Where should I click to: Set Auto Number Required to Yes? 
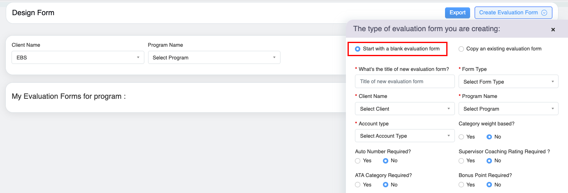(x=358, y=161)
